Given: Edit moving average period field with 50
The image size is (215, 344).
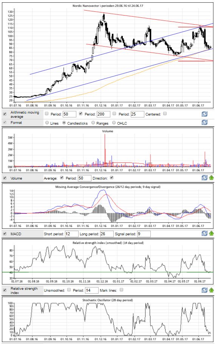Looking at the screenshot, I should pos(70,114).
